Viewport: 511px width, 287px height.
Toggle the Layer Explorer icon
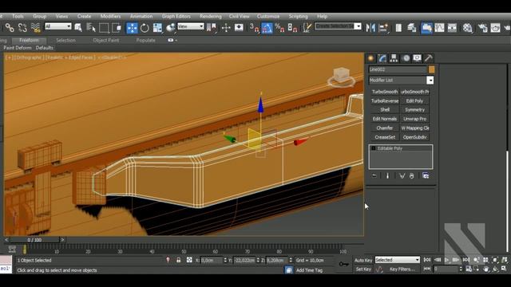412,28
